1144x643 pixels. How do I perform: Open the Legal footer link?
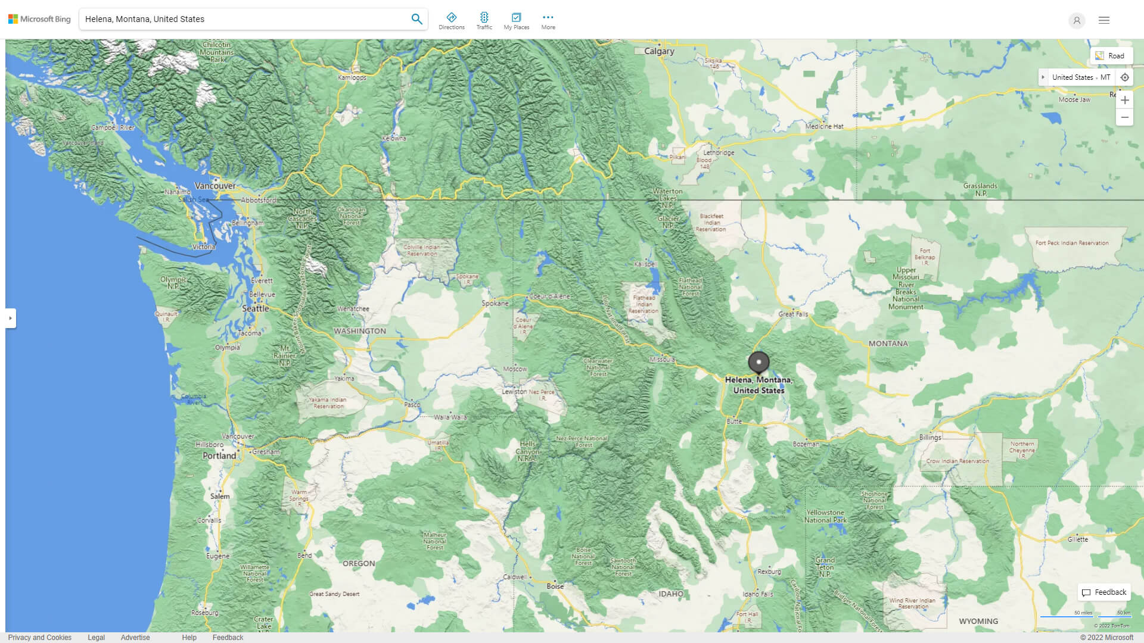(x=96, y=637)
